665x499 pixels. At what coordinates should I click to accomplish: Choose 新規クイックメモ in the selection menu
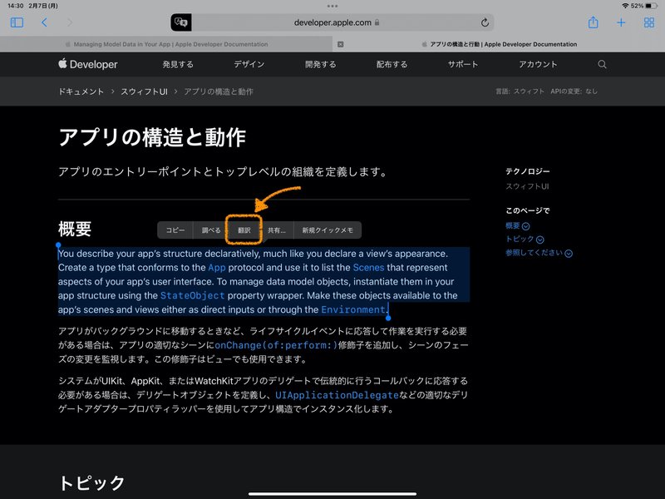coord(328,230)
